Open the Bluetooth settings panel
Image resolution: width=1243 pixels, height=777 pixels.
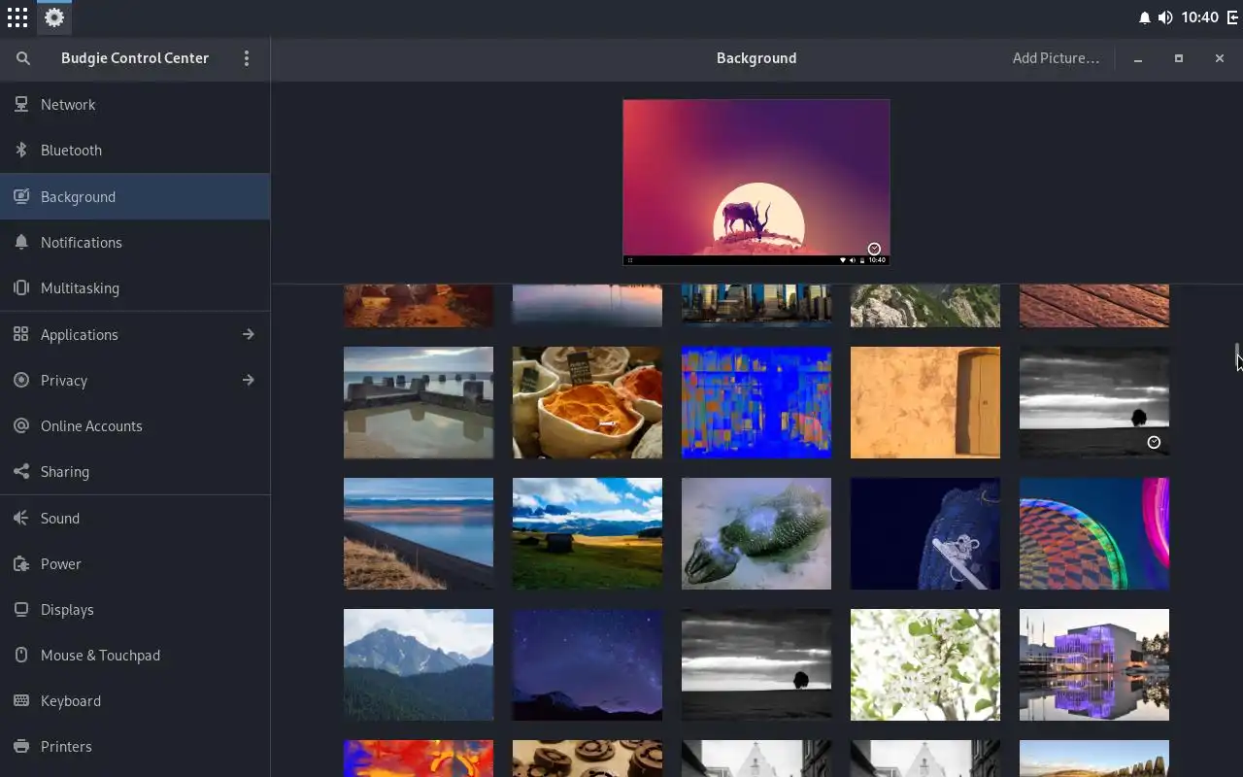coord(135,151)
